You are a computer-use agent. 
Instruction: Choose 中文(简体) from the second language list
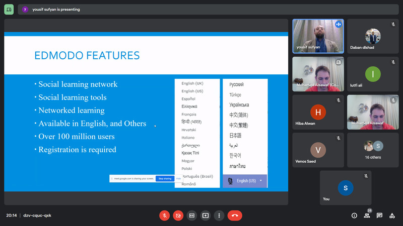pyautogui.click(x=238, y=115)
